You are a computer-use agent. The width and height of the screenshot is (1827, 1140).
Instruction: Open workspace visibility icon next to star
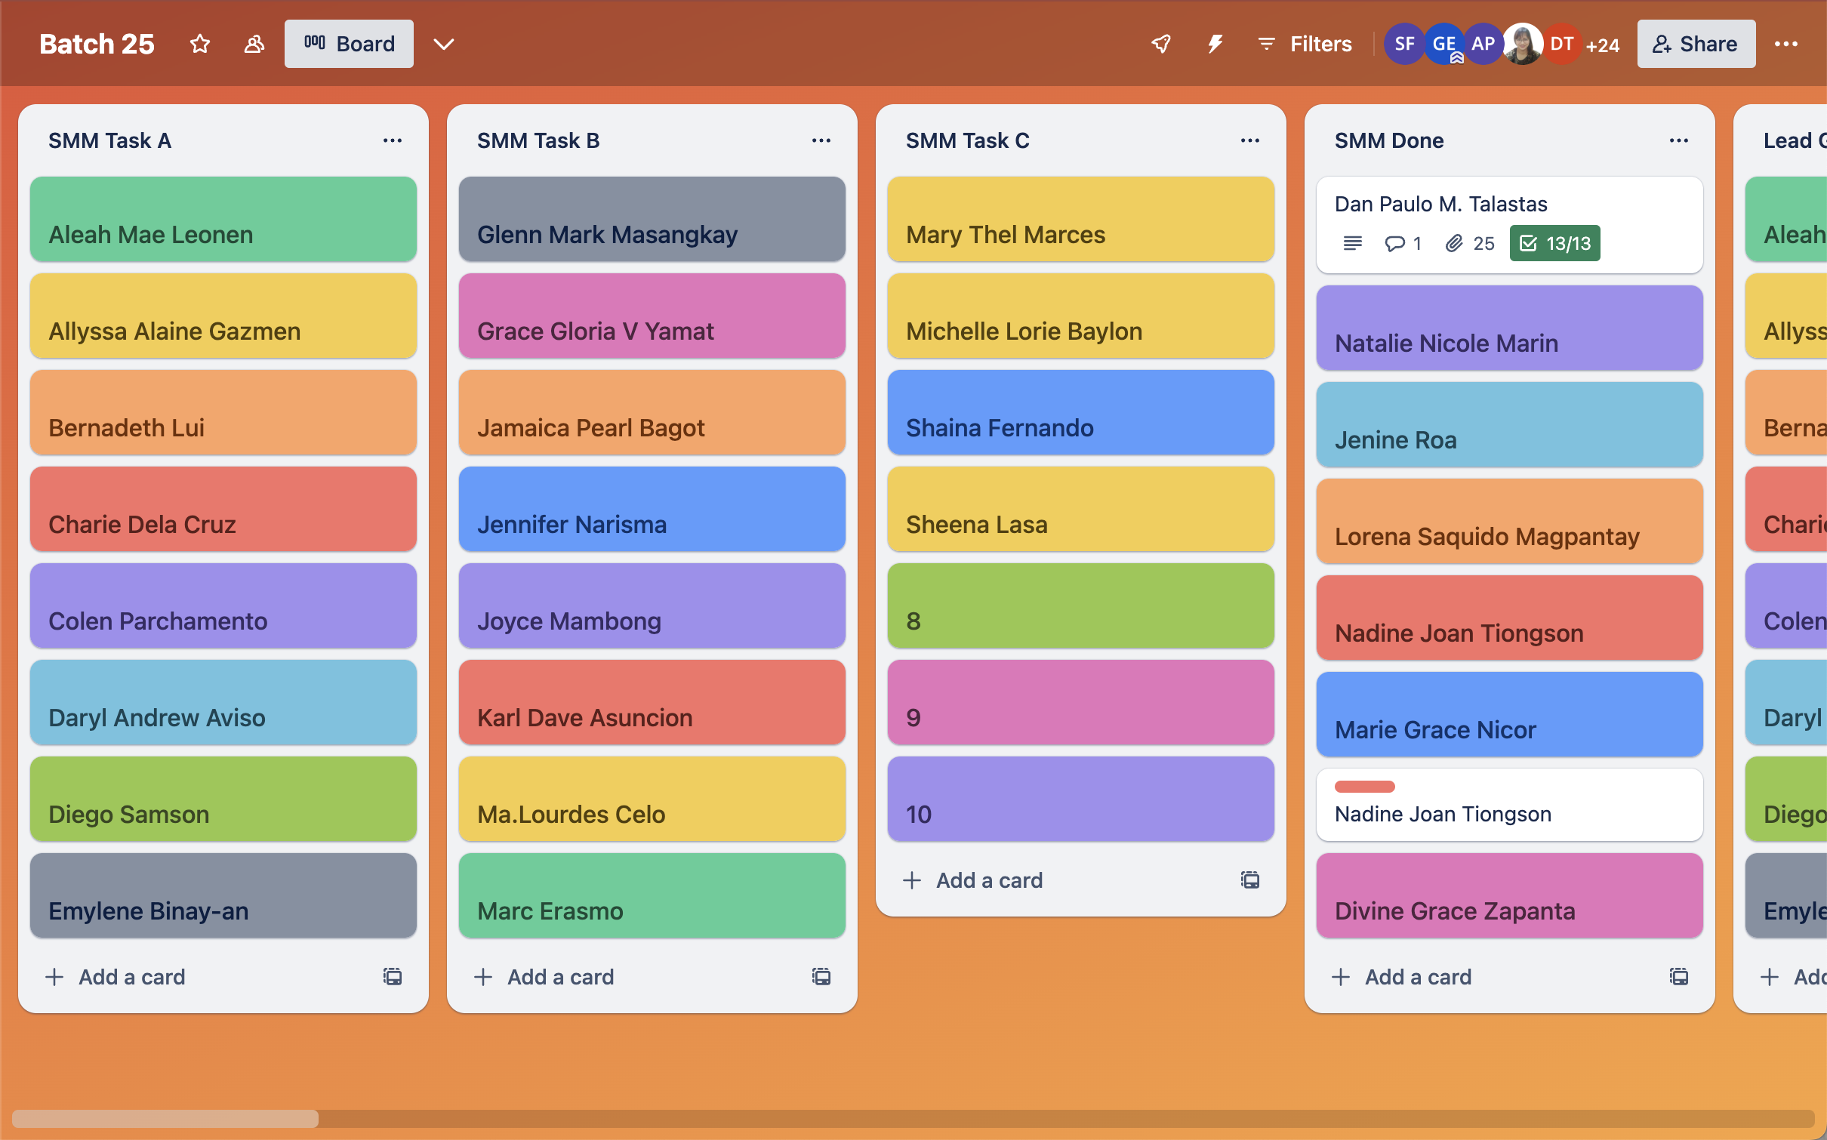[x=254, y=44]
